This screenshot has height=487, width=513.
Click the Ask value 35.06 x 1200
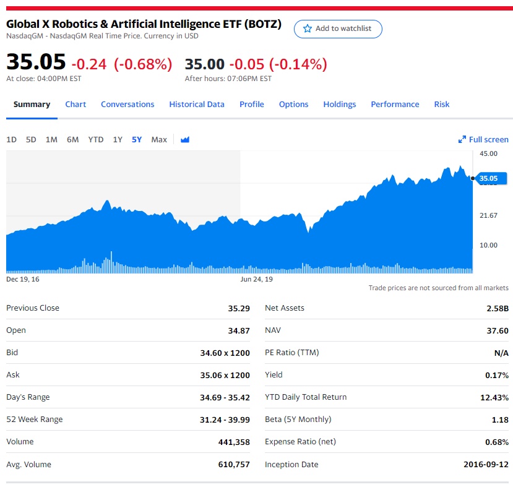pyautogui.click(x=225, y=375)
